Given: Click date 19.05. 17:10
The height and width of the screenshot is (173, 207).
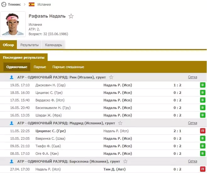Looking at the screenshot, I should tap(20, 85).
